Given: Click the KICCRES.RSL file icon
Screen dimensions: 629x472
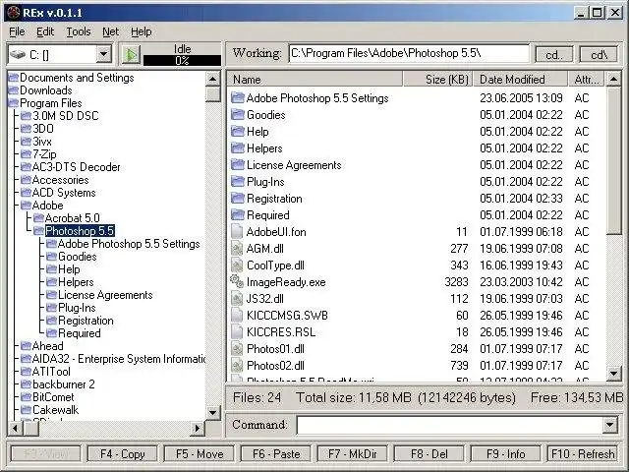Looking at the screenshot, I should pyautogui.click(x=237, y=332).
